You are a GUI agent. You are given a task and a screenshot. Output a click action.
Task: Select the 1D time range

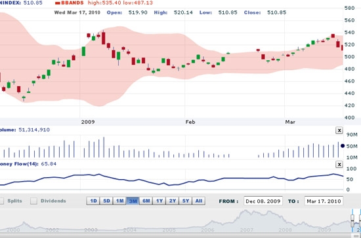click(x=93, y=201)
